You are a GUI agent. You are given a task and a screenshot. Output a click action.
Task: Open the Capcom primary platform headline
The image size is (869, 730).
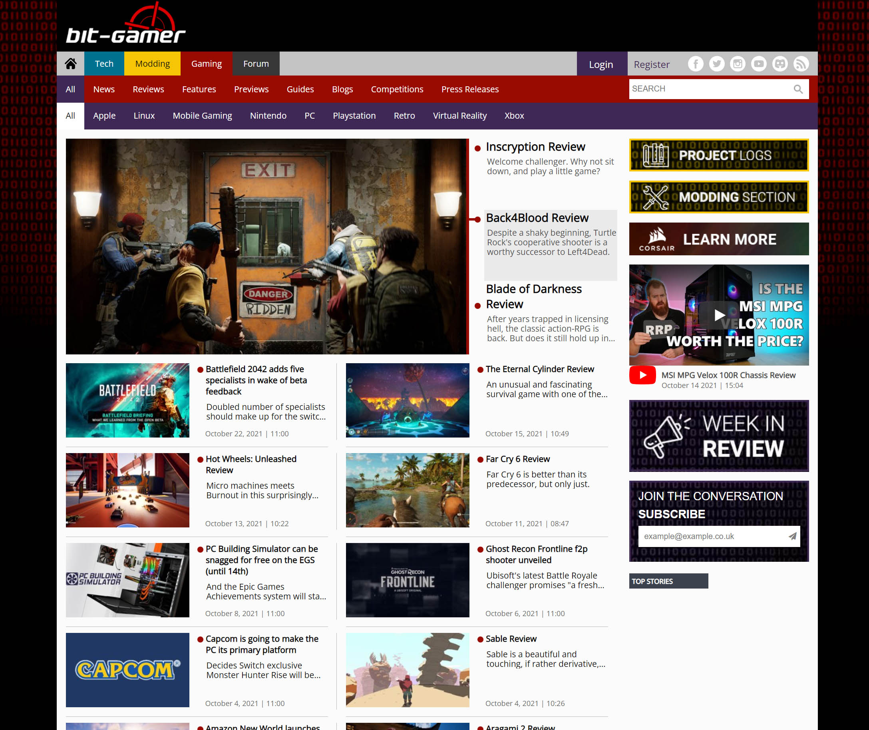[x=262, y=644]
